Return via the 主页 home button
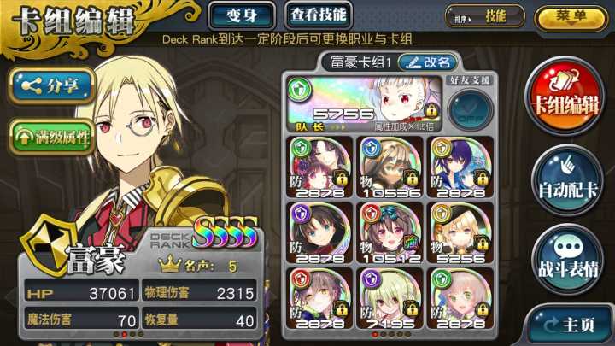 pos(571,325)
